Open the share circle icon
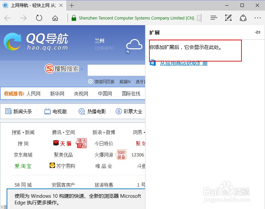The height and width of the screenshot is (209, 265). [243, 18]
